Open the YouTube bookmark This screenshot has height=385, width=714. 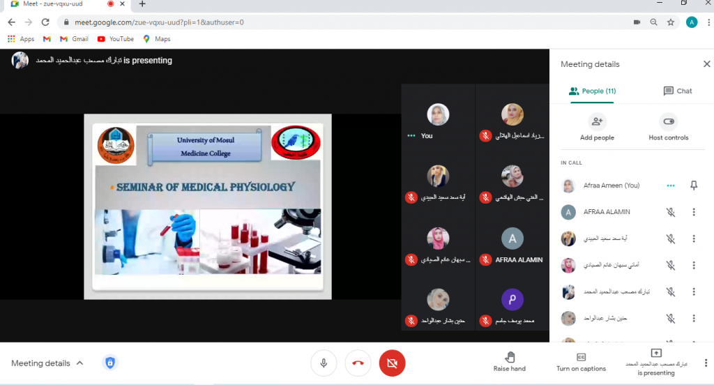[115, 39]
